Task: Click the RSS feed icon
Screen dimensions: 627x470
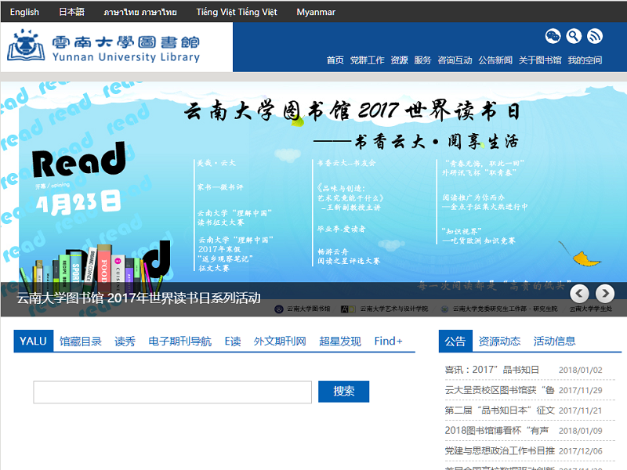Action: pos(595,36)
